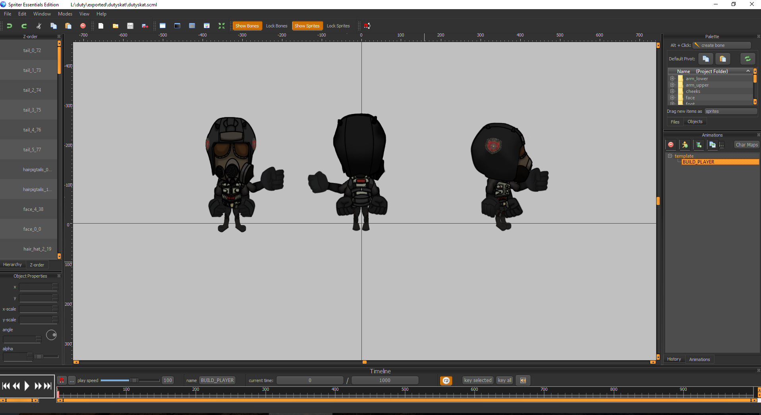Viewport: 761px width, 415px height.
Task: Open Char Maps
Action: point(746,145)
